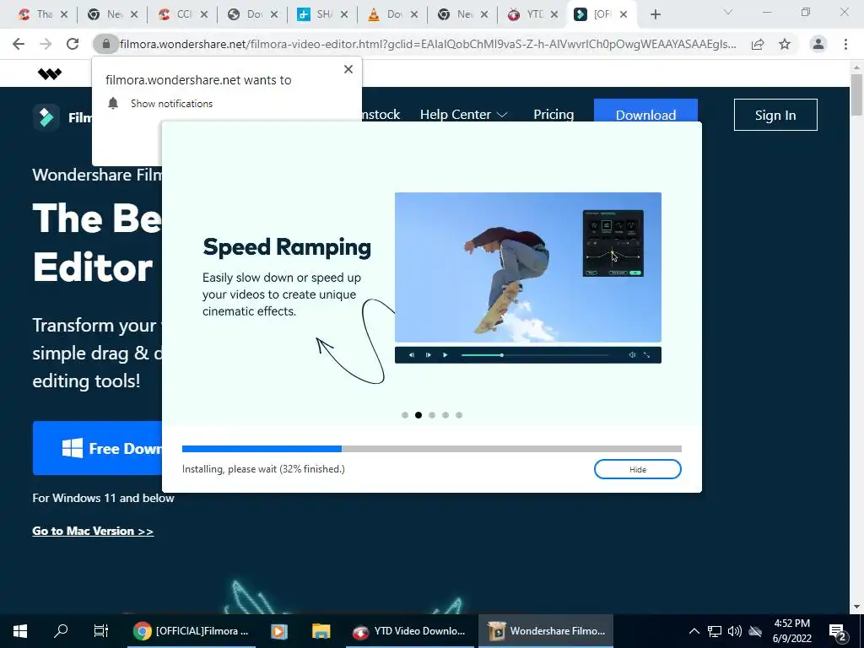Click the Sign In button

point(775,115)
